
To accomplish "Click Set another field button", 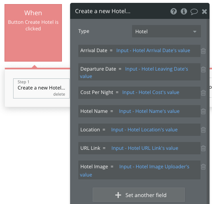I will point(139,195).
